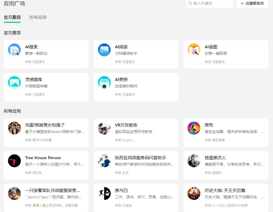Open the 姑苏区民政服务码问答助手 title
Image resolution: width=273 pixels, height=212 pixels.
[x=140, y=158]
